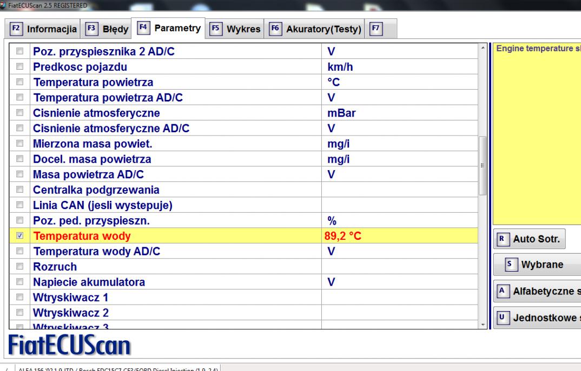
Task: Tick Cisnienie atmosferyczne AD/C checkbox
Action: point(19,128)
